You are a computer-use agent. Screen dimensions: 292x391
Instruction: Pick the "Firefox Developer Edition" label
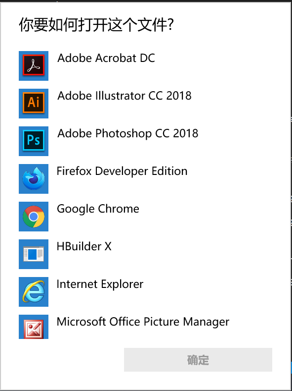[122, 171]
